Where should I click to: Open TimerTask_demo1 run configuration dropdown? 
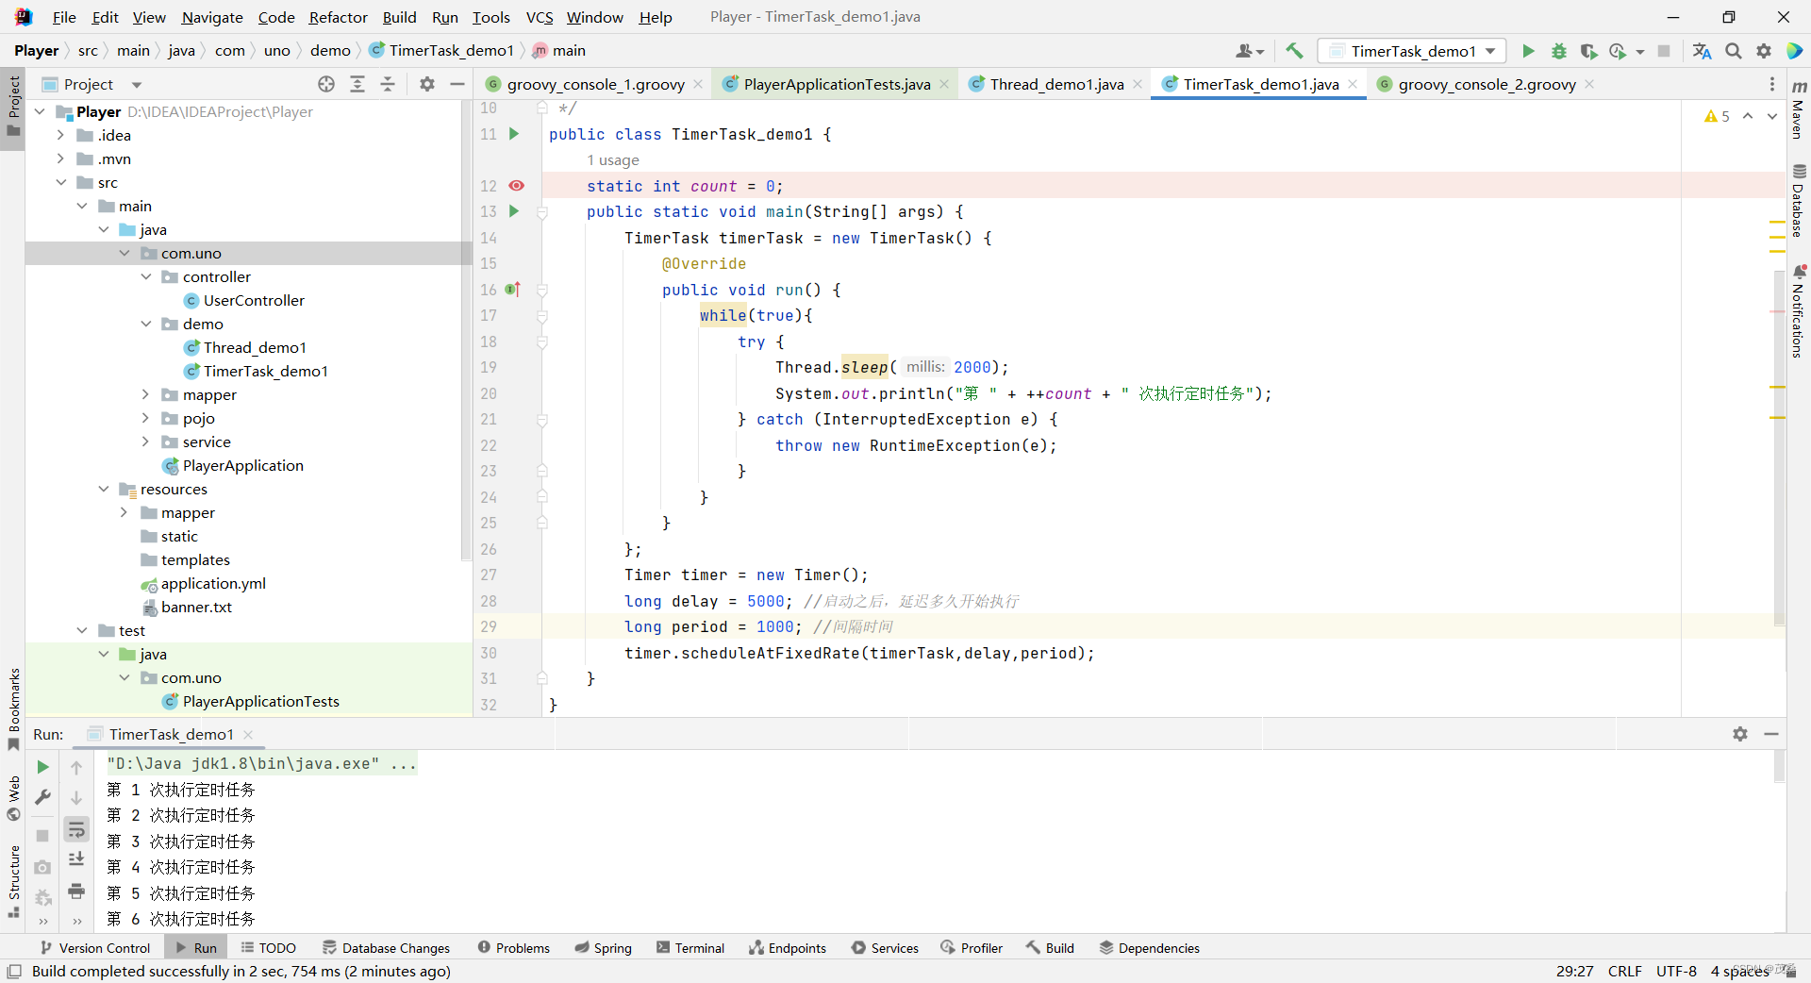[x=1412, y=51]
